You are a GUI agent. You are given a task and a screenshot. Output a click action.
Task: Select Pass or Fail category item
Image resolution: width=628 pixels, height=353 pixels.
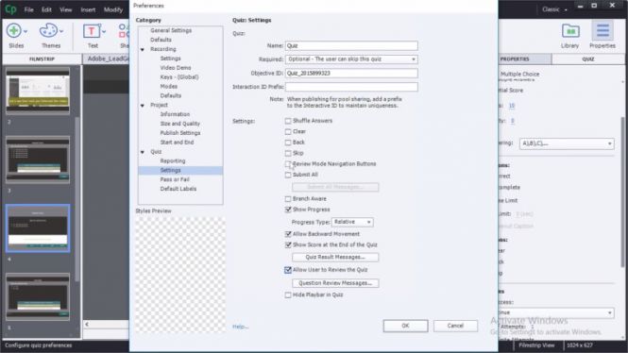(175, 179)
